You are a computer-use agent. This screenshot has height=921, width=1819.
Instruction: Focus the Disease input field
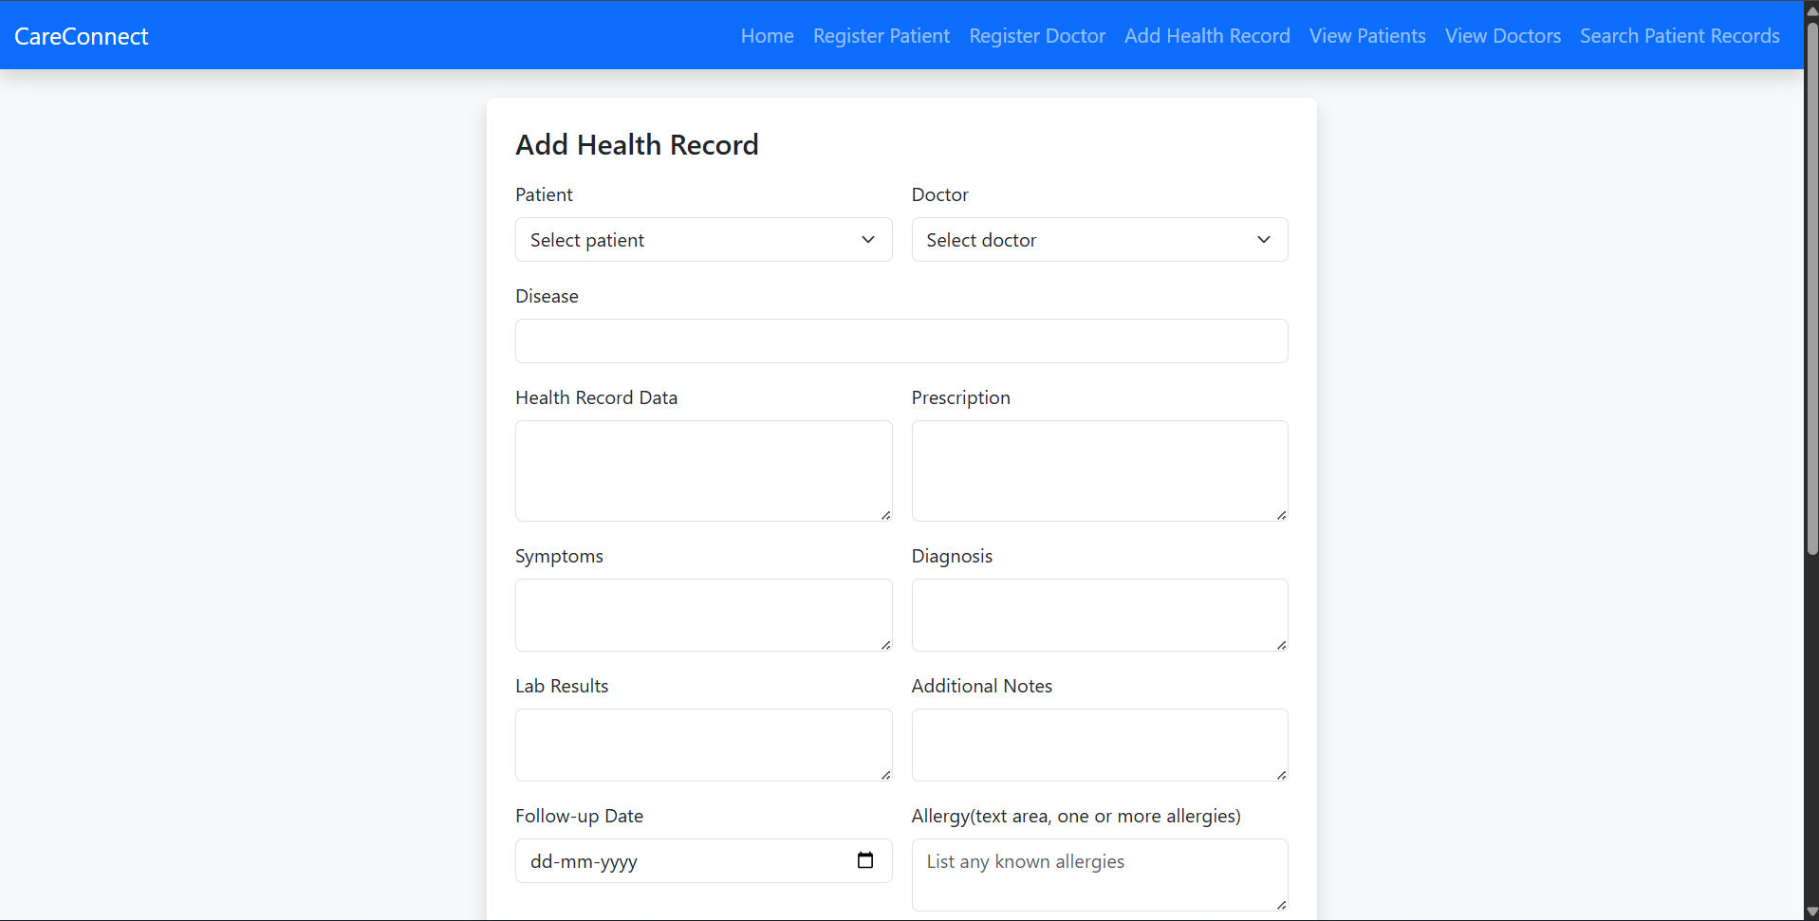tap(901, 341)
